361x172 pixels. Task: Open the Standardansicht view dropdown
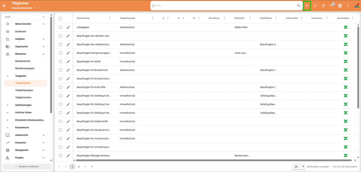click(23, 8)
